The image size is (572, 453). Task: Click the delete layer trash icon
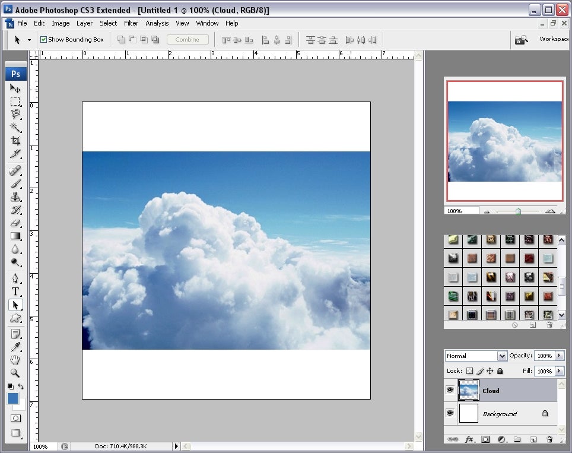549,439
